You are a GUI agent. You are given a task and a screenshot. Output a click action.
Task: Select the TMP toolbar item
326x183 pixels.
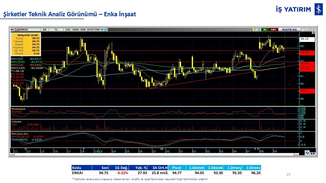click(x=97, y=29)
